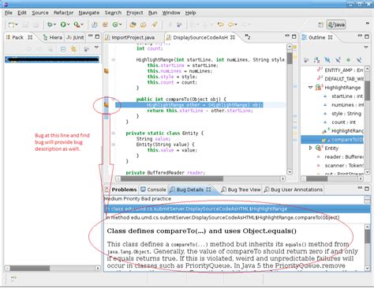Image resolution: width=374 pixels, height=293 pixels.
Task: Click the Back navigation yellow arrow
Action: point(230,24)
